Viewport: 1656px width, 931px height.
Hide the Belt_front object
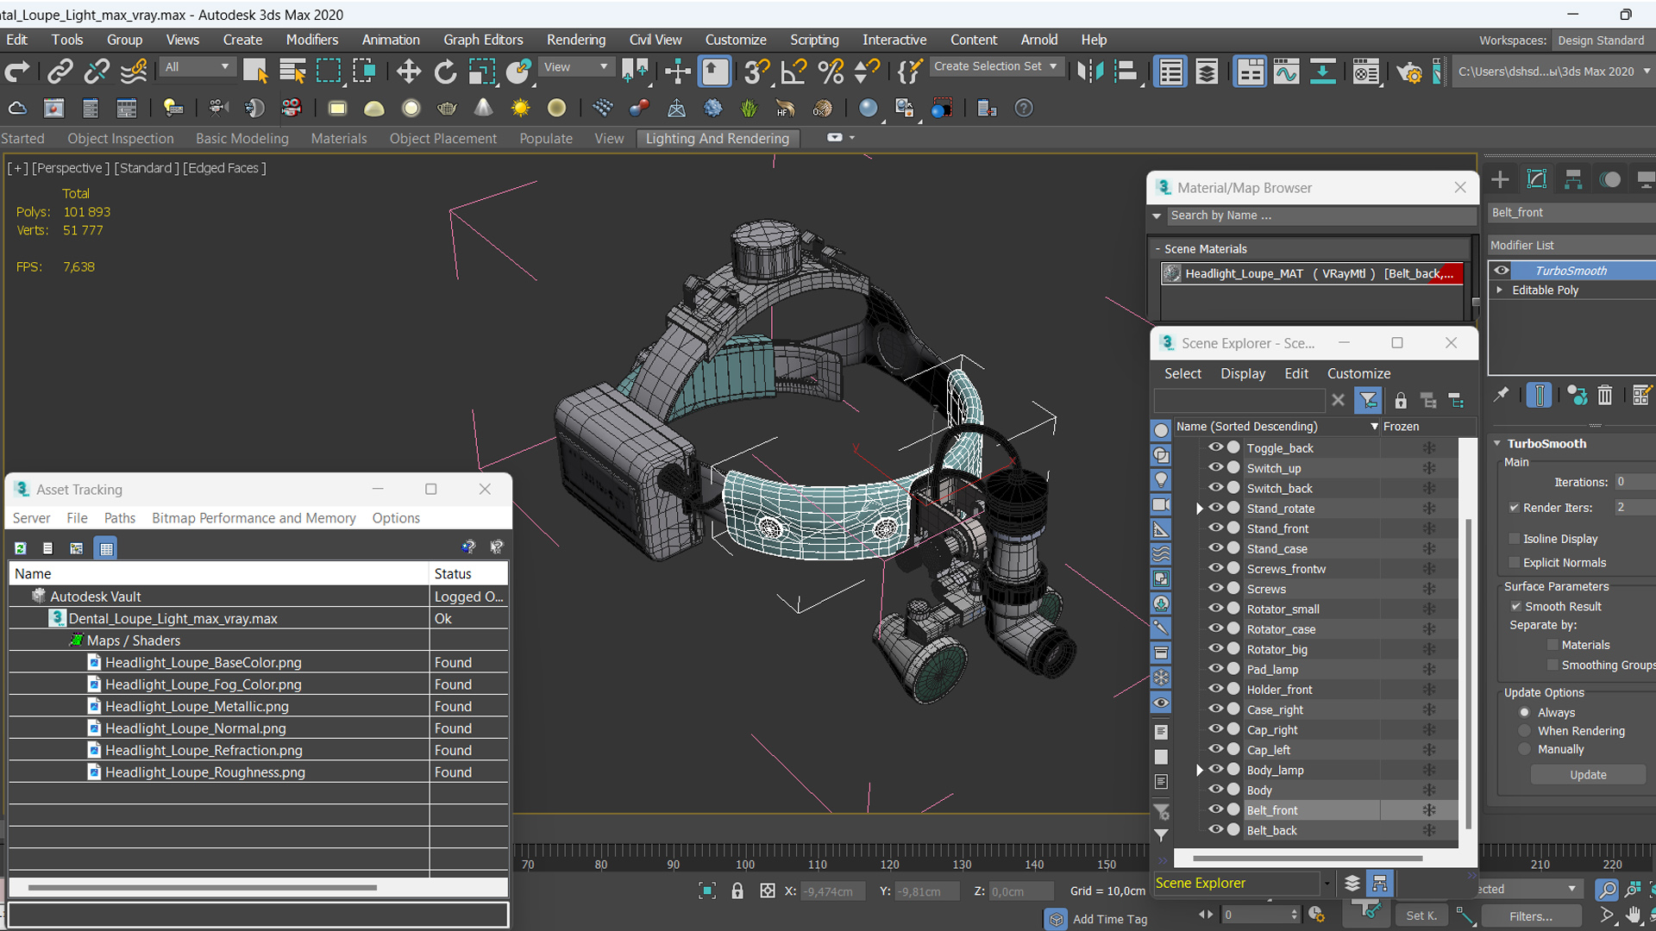coord(1215,809)
